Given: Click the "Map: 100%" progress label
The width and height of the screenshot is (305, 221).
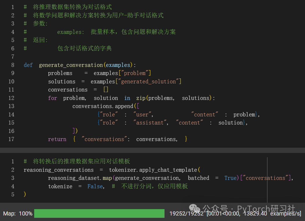Looking at the screenshot, I should coord(18,213).
